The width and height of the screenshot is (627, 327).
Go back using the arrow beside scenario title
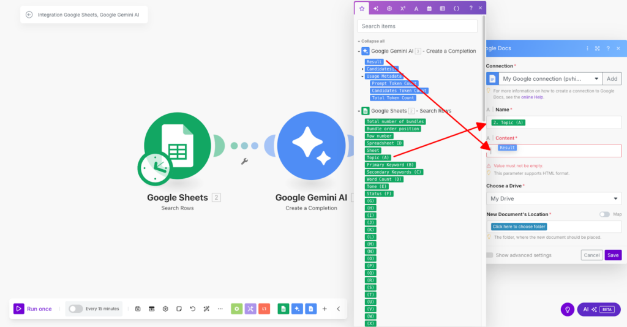point(29,15)
